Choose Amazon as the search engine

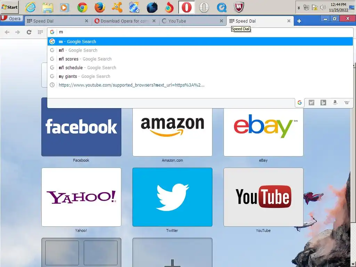(335, 103)
